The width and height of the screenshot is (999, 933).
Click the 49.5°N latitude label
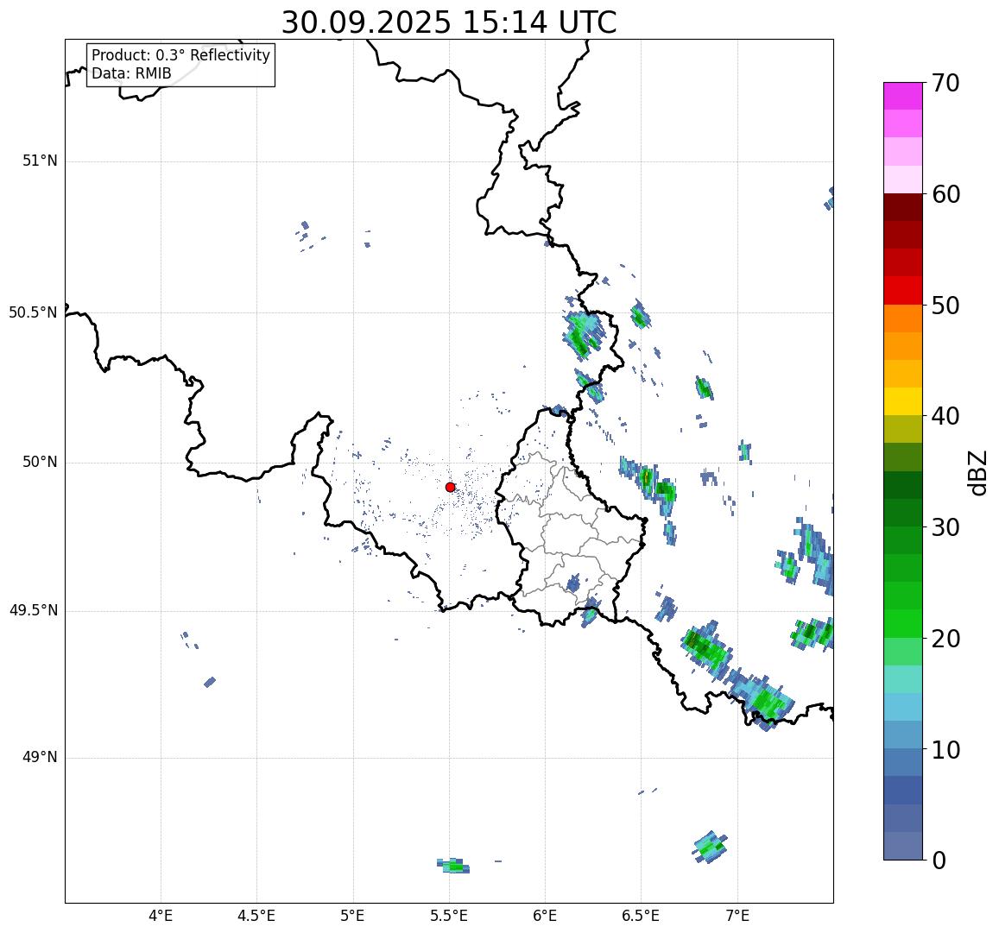[x=33, y=611]
